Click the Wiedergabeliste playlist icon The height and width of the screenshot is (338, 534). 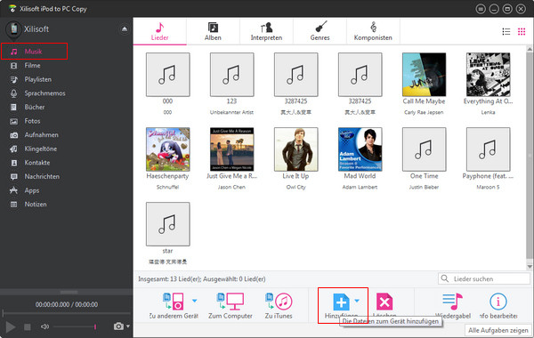[x=453, y=302]
